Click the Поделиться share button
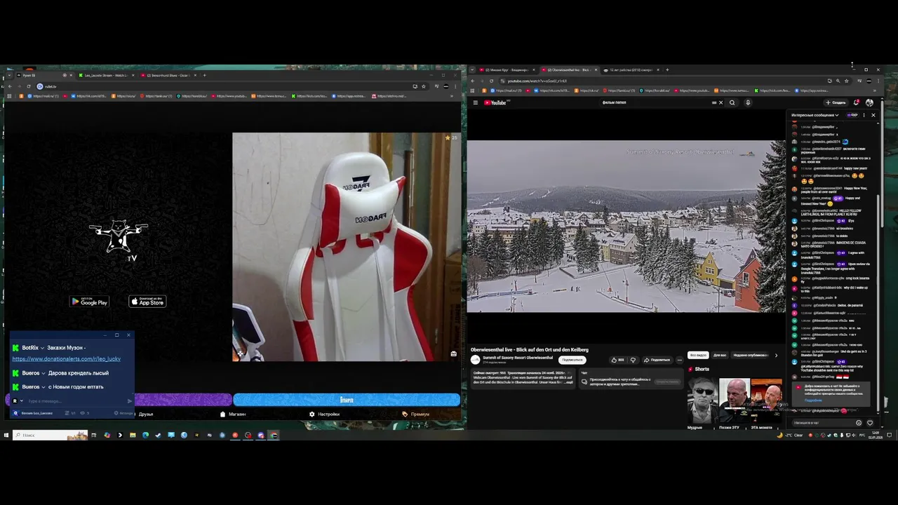Screen dimensions: 898x505 tap(657, 360)
